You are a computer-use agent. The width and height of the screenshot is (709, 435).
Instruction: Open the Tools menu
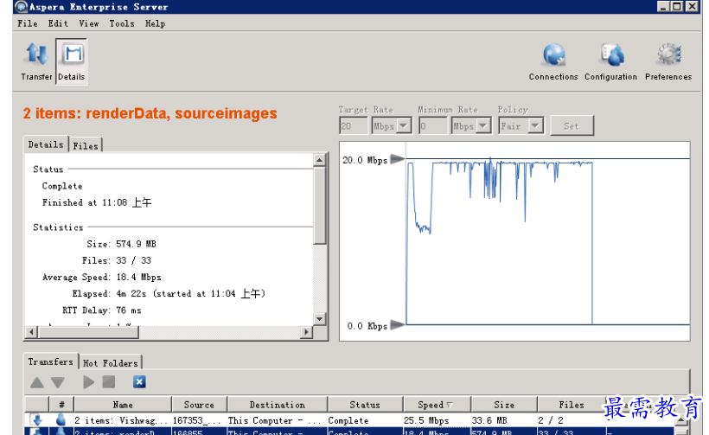click(x=122, y=23)
